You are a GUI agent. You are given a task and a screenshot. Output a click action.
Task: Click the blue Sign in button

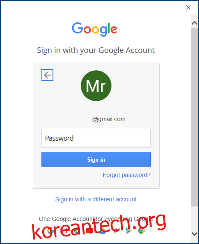(96, 160)
